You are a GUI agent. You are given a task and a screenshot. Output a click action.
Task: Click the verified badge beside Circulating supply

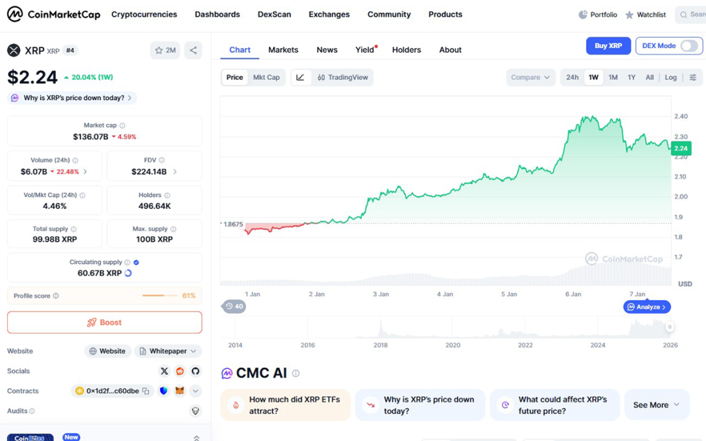(x=137, y=263)
